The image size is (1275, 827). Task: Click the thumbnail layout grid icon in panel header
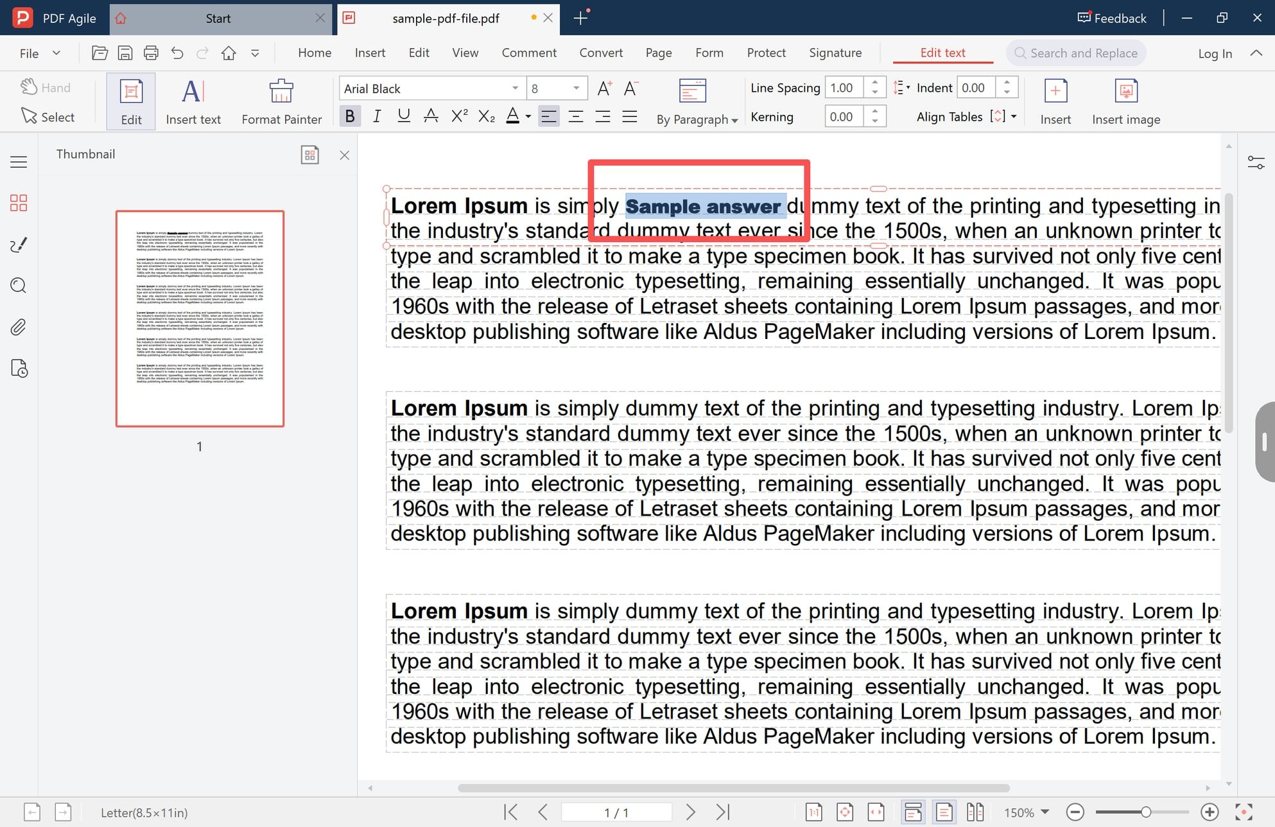[310, 155]
